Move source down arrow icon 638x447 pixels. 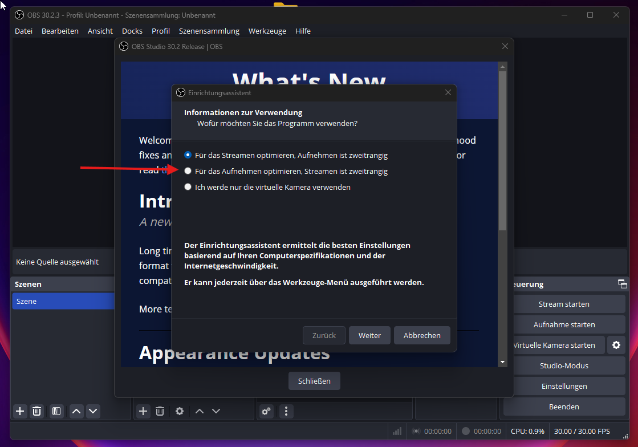tap(216, 411)
